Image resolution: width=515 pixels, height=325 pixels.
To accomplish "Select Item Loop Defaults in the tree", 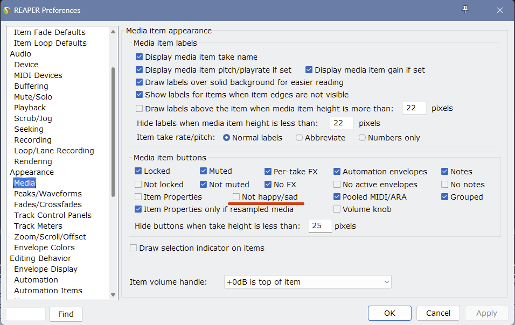I will (50, 43).
